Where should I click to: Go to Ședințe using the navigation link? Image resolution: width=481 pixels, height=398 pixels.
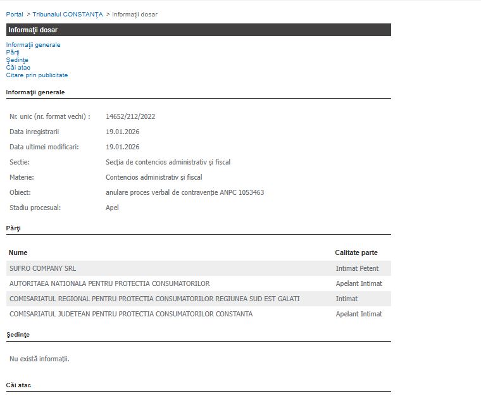[17, 60]
